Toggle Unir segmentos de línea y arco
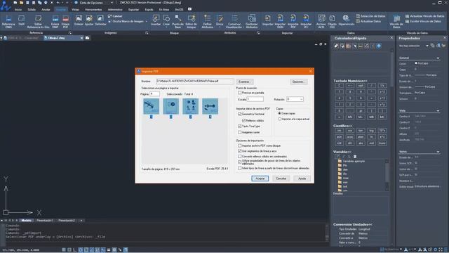Viewport: 449px width, 253px height. (x=240, y=151)
